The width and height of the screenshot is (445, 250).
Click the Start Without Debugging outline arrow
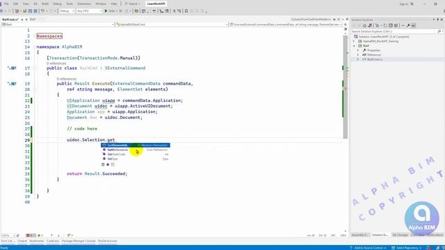click(121, 11)
